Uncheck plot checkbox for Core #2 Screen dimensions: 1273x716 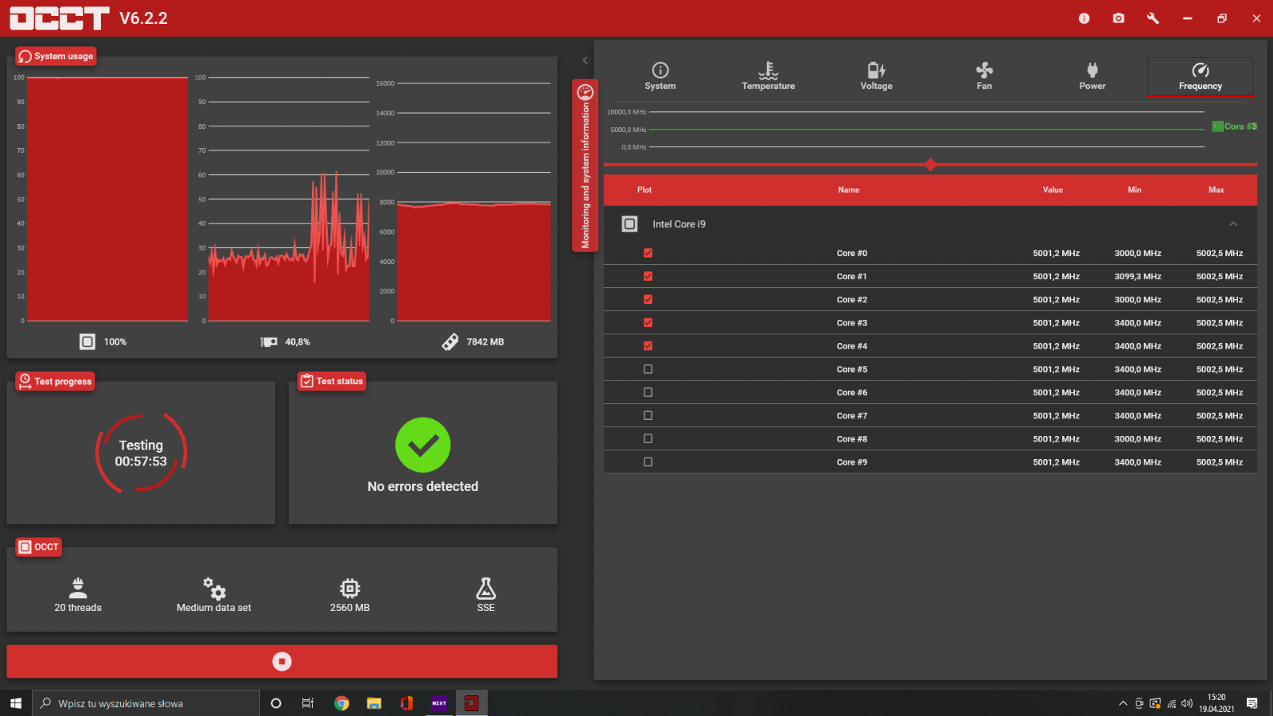coord(648,299)
